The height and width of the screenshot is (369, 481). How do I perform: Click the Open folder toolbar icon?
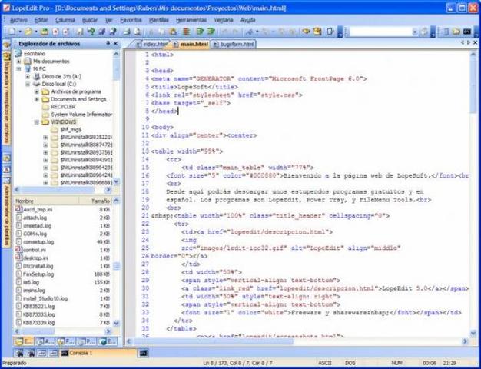click(29, 32)
